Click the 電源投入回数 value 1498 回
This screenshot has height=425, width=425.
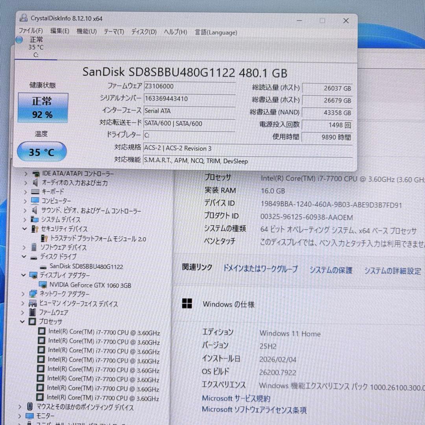tap(327, 125)
